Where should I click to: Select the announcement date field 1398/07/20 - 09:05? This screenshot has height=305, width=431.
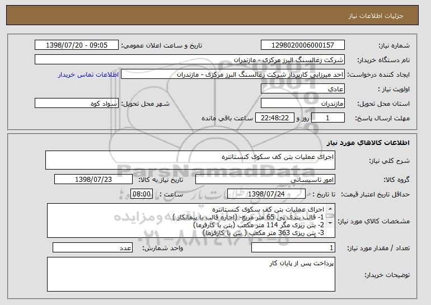[77, 45]
